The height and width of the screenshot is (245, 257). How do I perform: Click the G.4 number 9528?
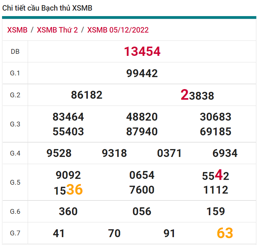coord(59,153)
